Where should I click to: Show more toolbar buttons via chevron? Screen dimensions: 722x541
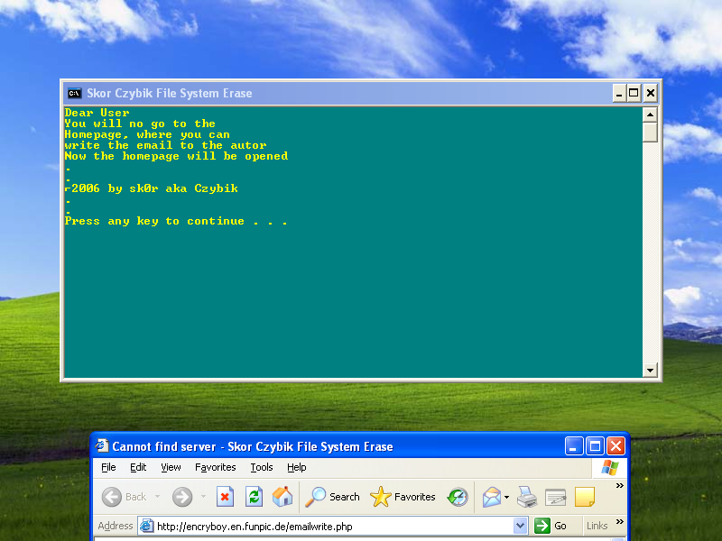[620, 486]
